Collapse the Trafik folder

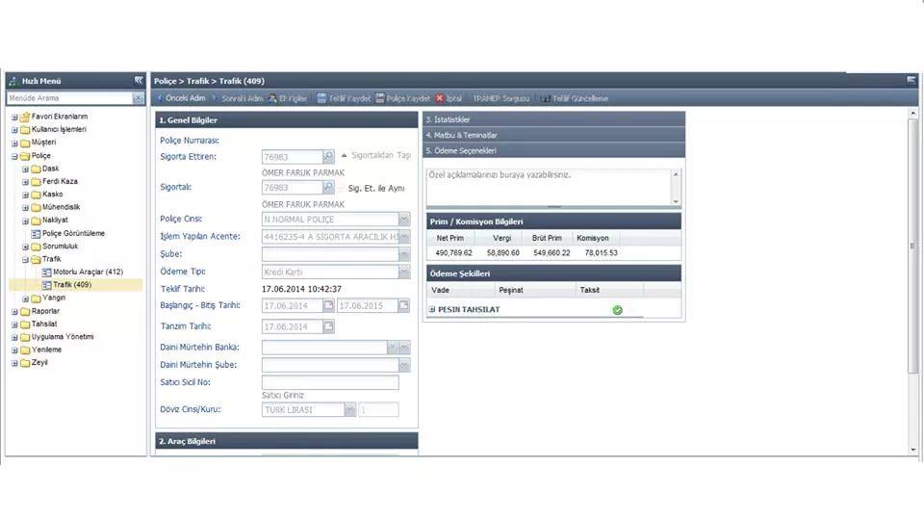tap(25, 260)
